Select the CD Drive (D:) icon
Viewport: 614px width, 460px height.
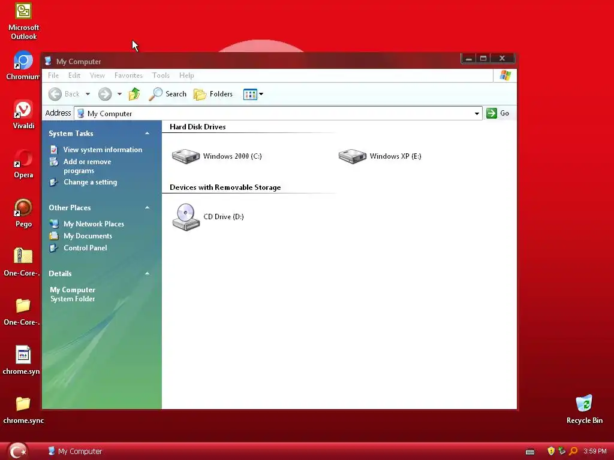tap(208, 217)
